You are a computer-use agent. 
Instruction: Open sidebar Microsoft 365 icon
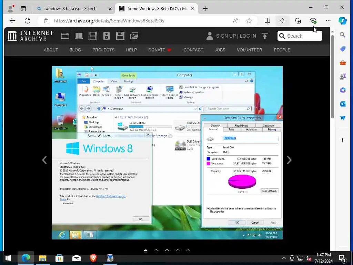[343, 90]
